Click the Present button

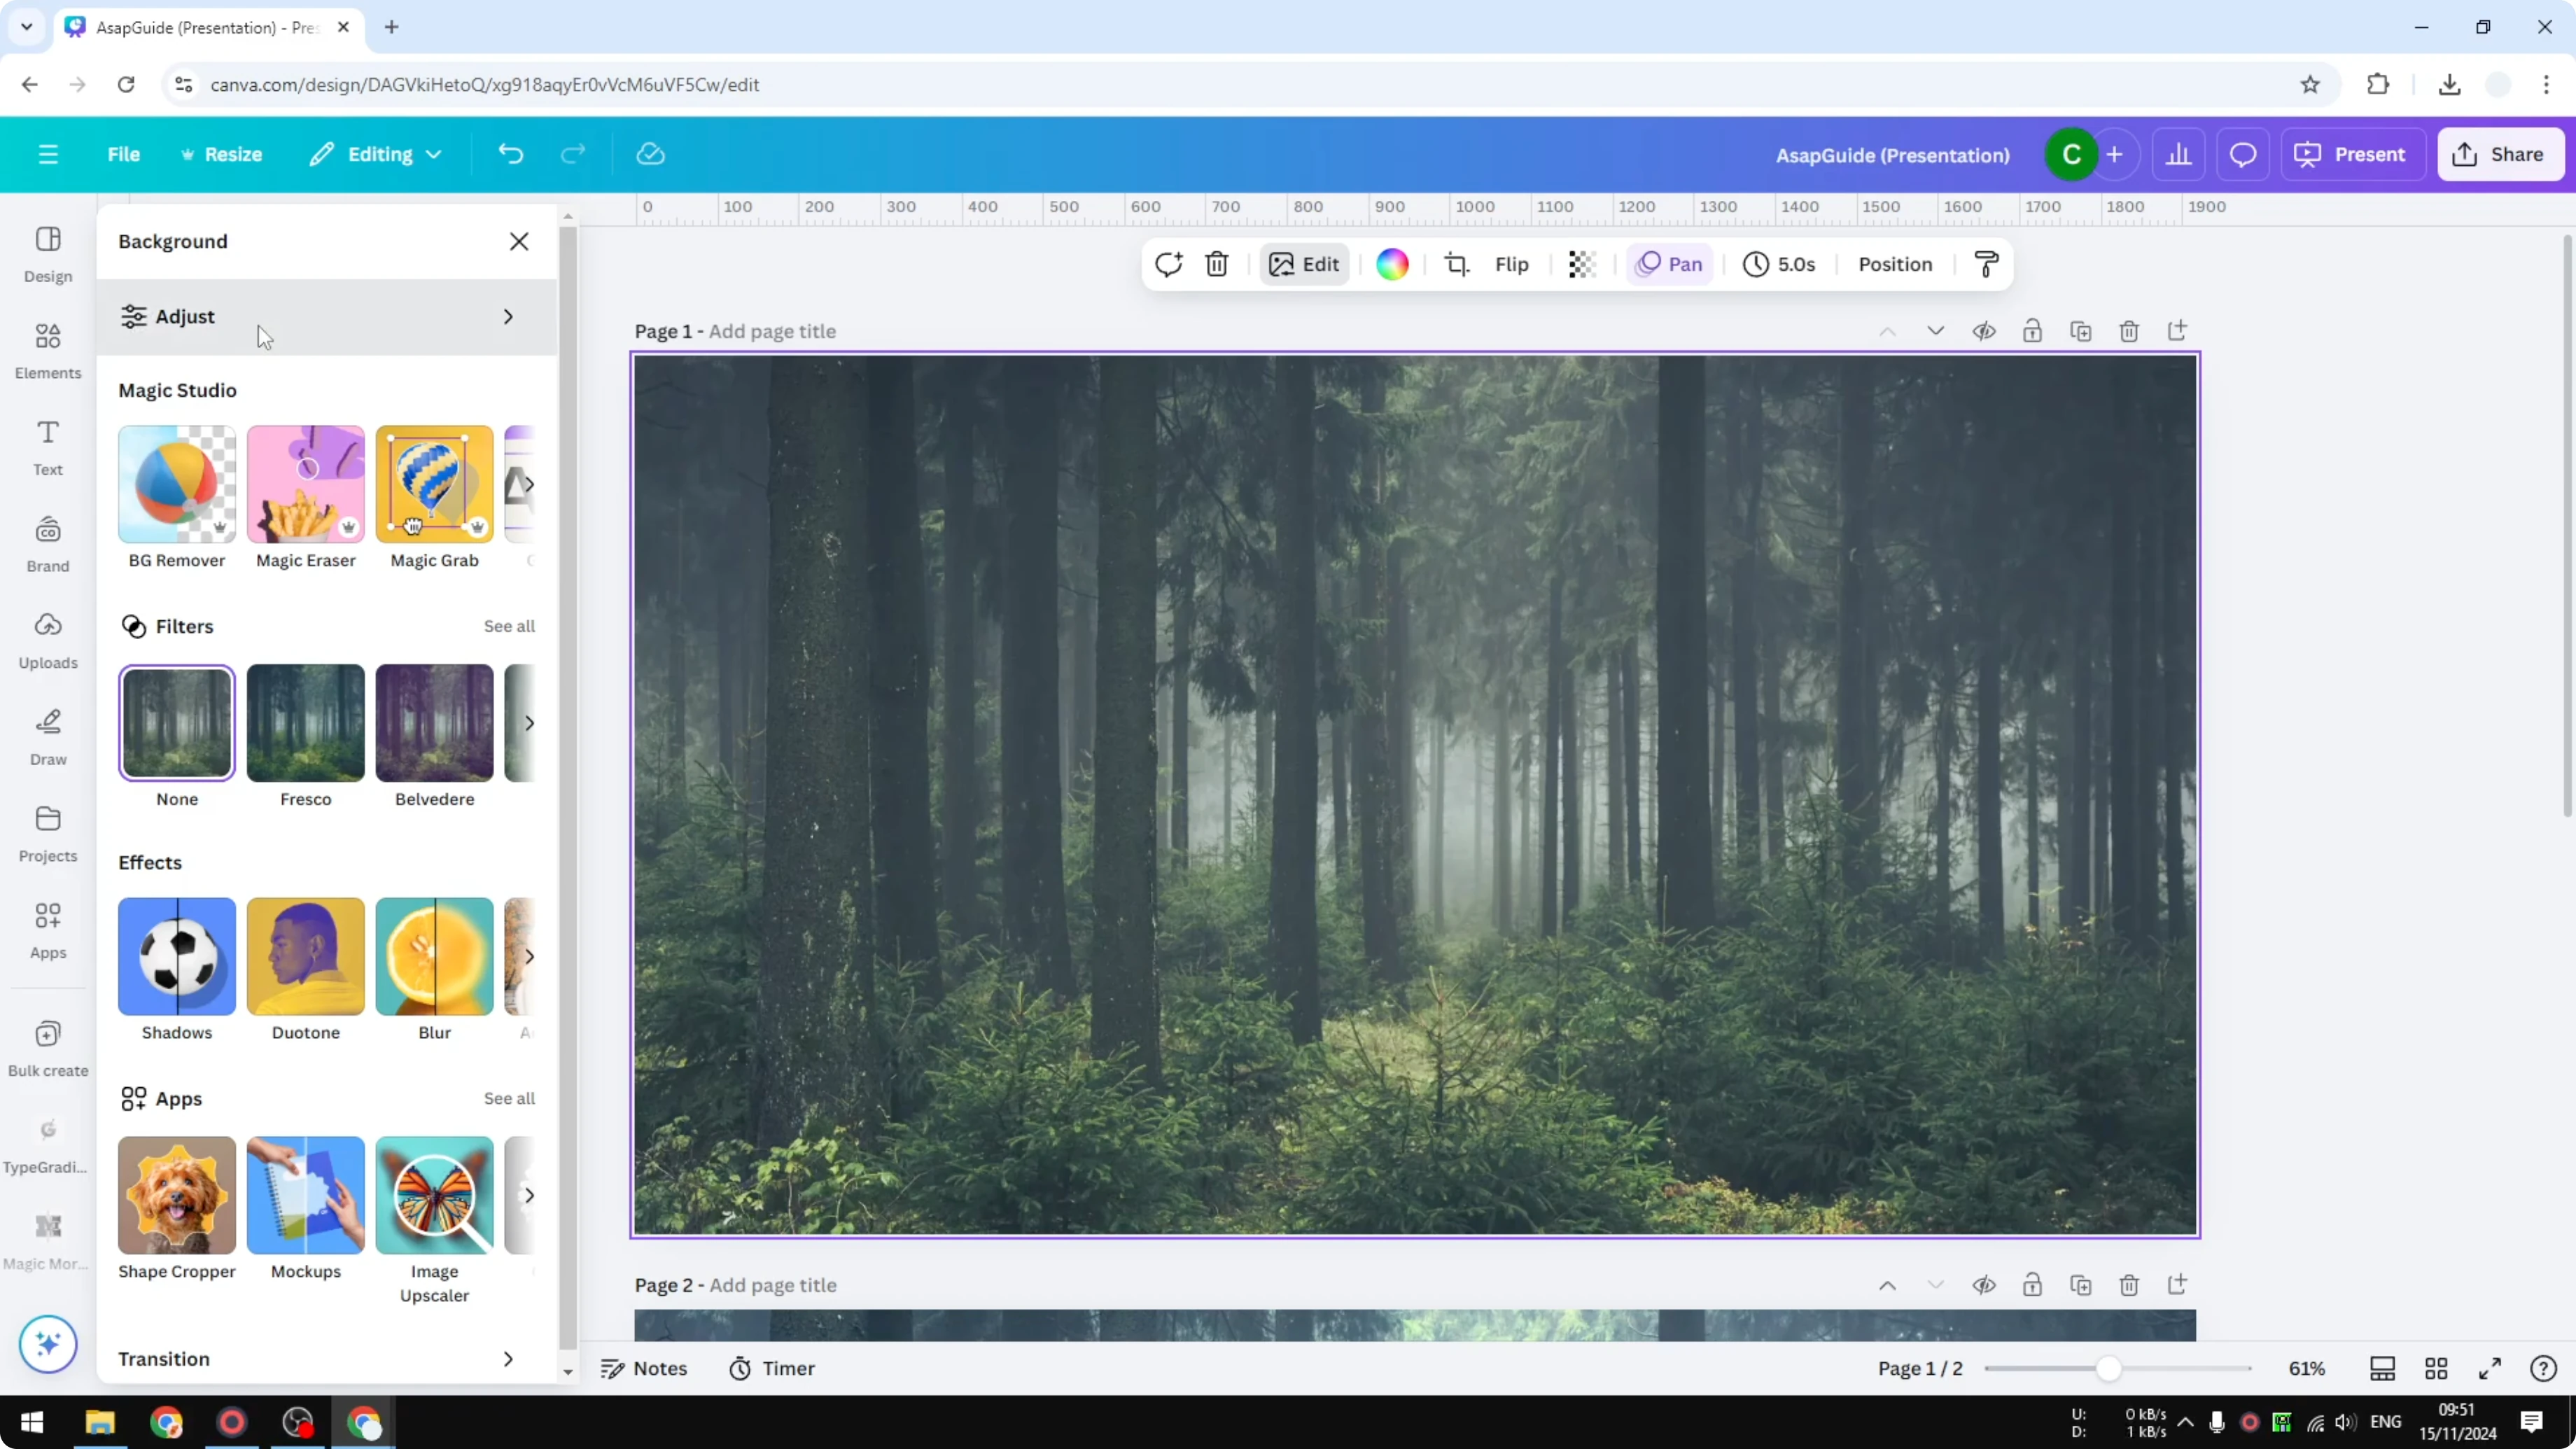click(2353, 154)
